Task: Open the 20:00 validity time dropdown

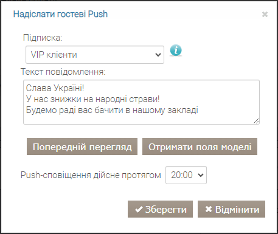Action: [x=186, y=175]
